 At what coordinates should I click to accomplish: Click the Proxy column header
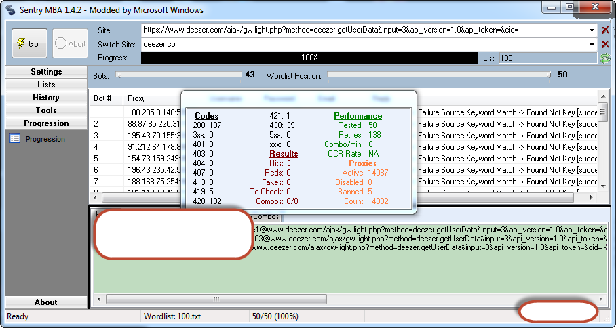[x=136, y=98]
